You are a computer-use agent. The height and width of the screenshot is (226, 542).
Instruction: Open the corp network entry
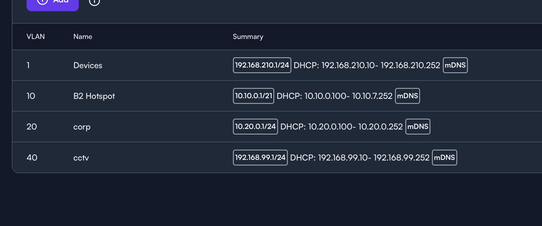pos(82,127)
